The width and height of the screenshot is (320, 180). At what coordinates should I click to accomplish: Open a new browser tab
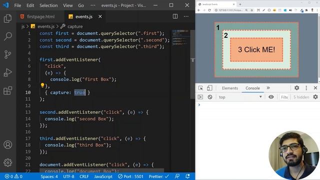(240, 4)
